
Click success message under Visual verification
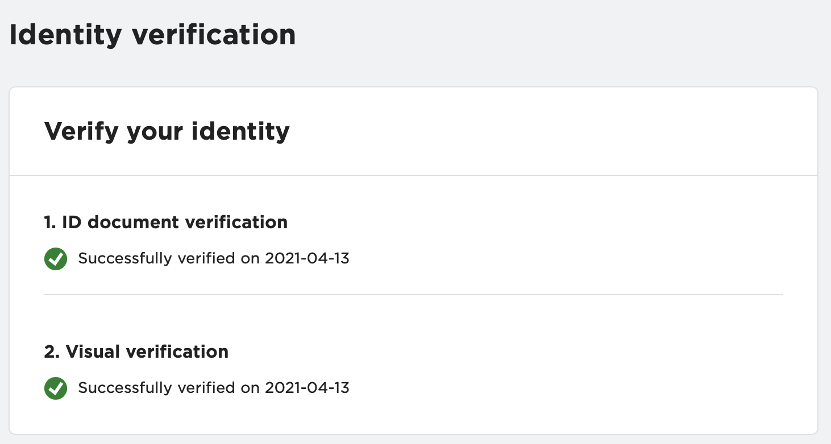[214, 388]
